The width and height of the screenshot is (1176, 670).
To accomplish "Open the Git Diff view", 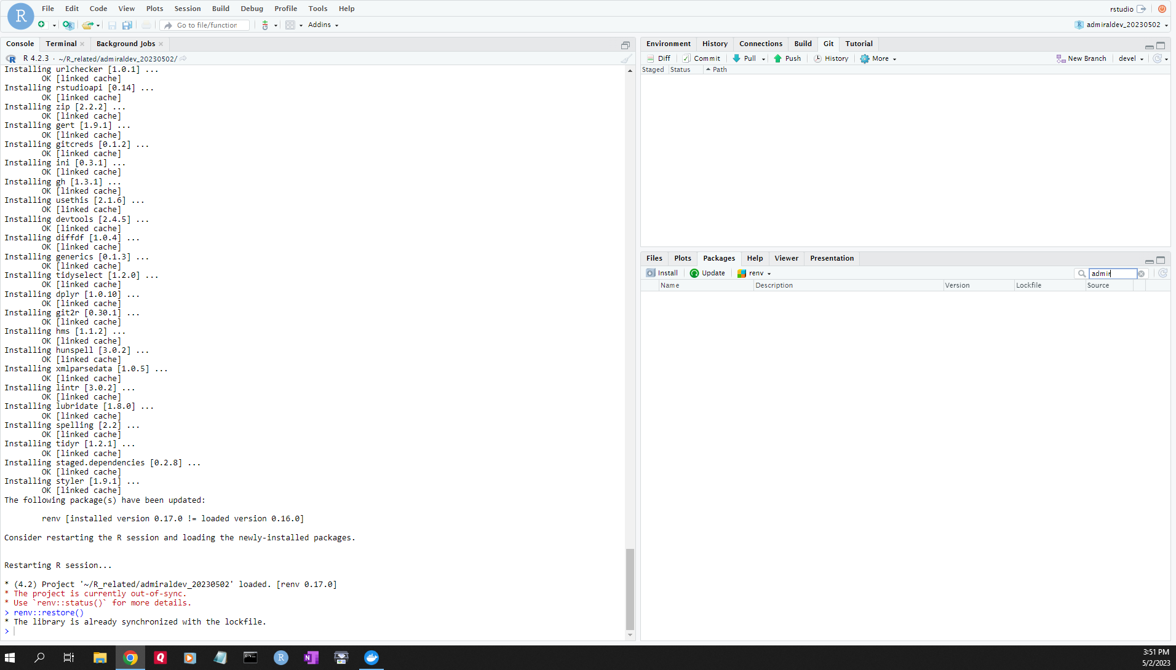I will coord(658,58).
